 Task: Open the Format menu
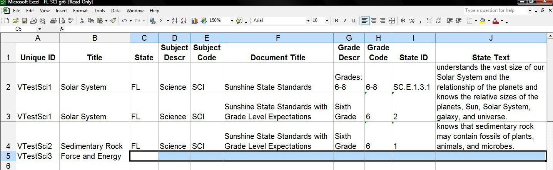[80, 11]
